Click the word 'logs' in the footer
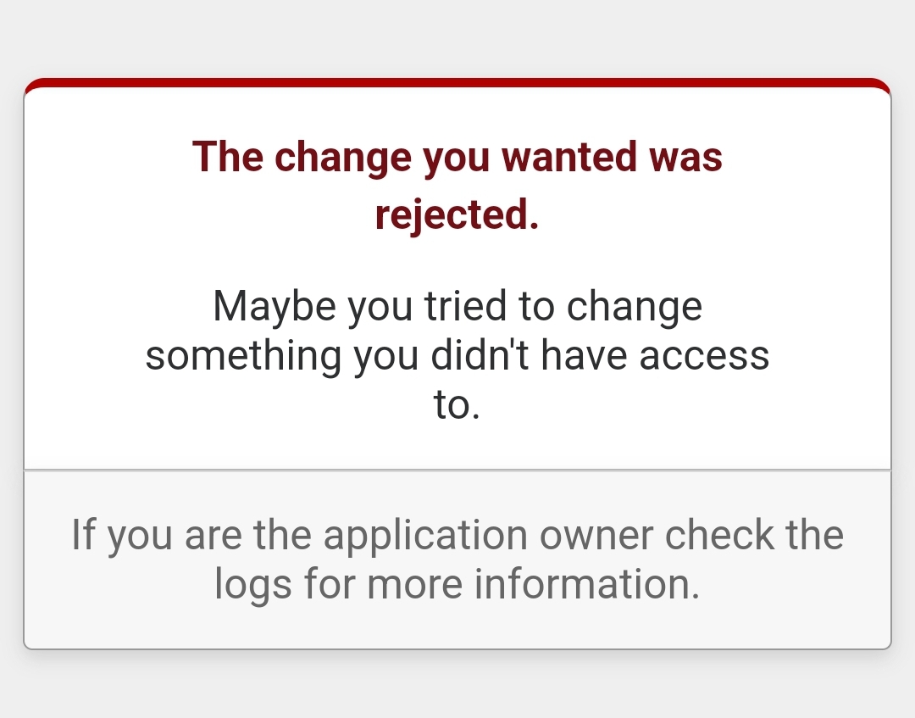This screenshot has width=915, height=718. (x=252, y=584)
